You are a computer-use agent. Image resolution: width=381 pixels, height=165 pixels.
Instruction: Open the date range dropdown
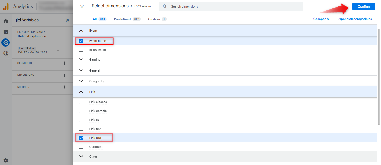pyautogui.click(x=58, y=51)
